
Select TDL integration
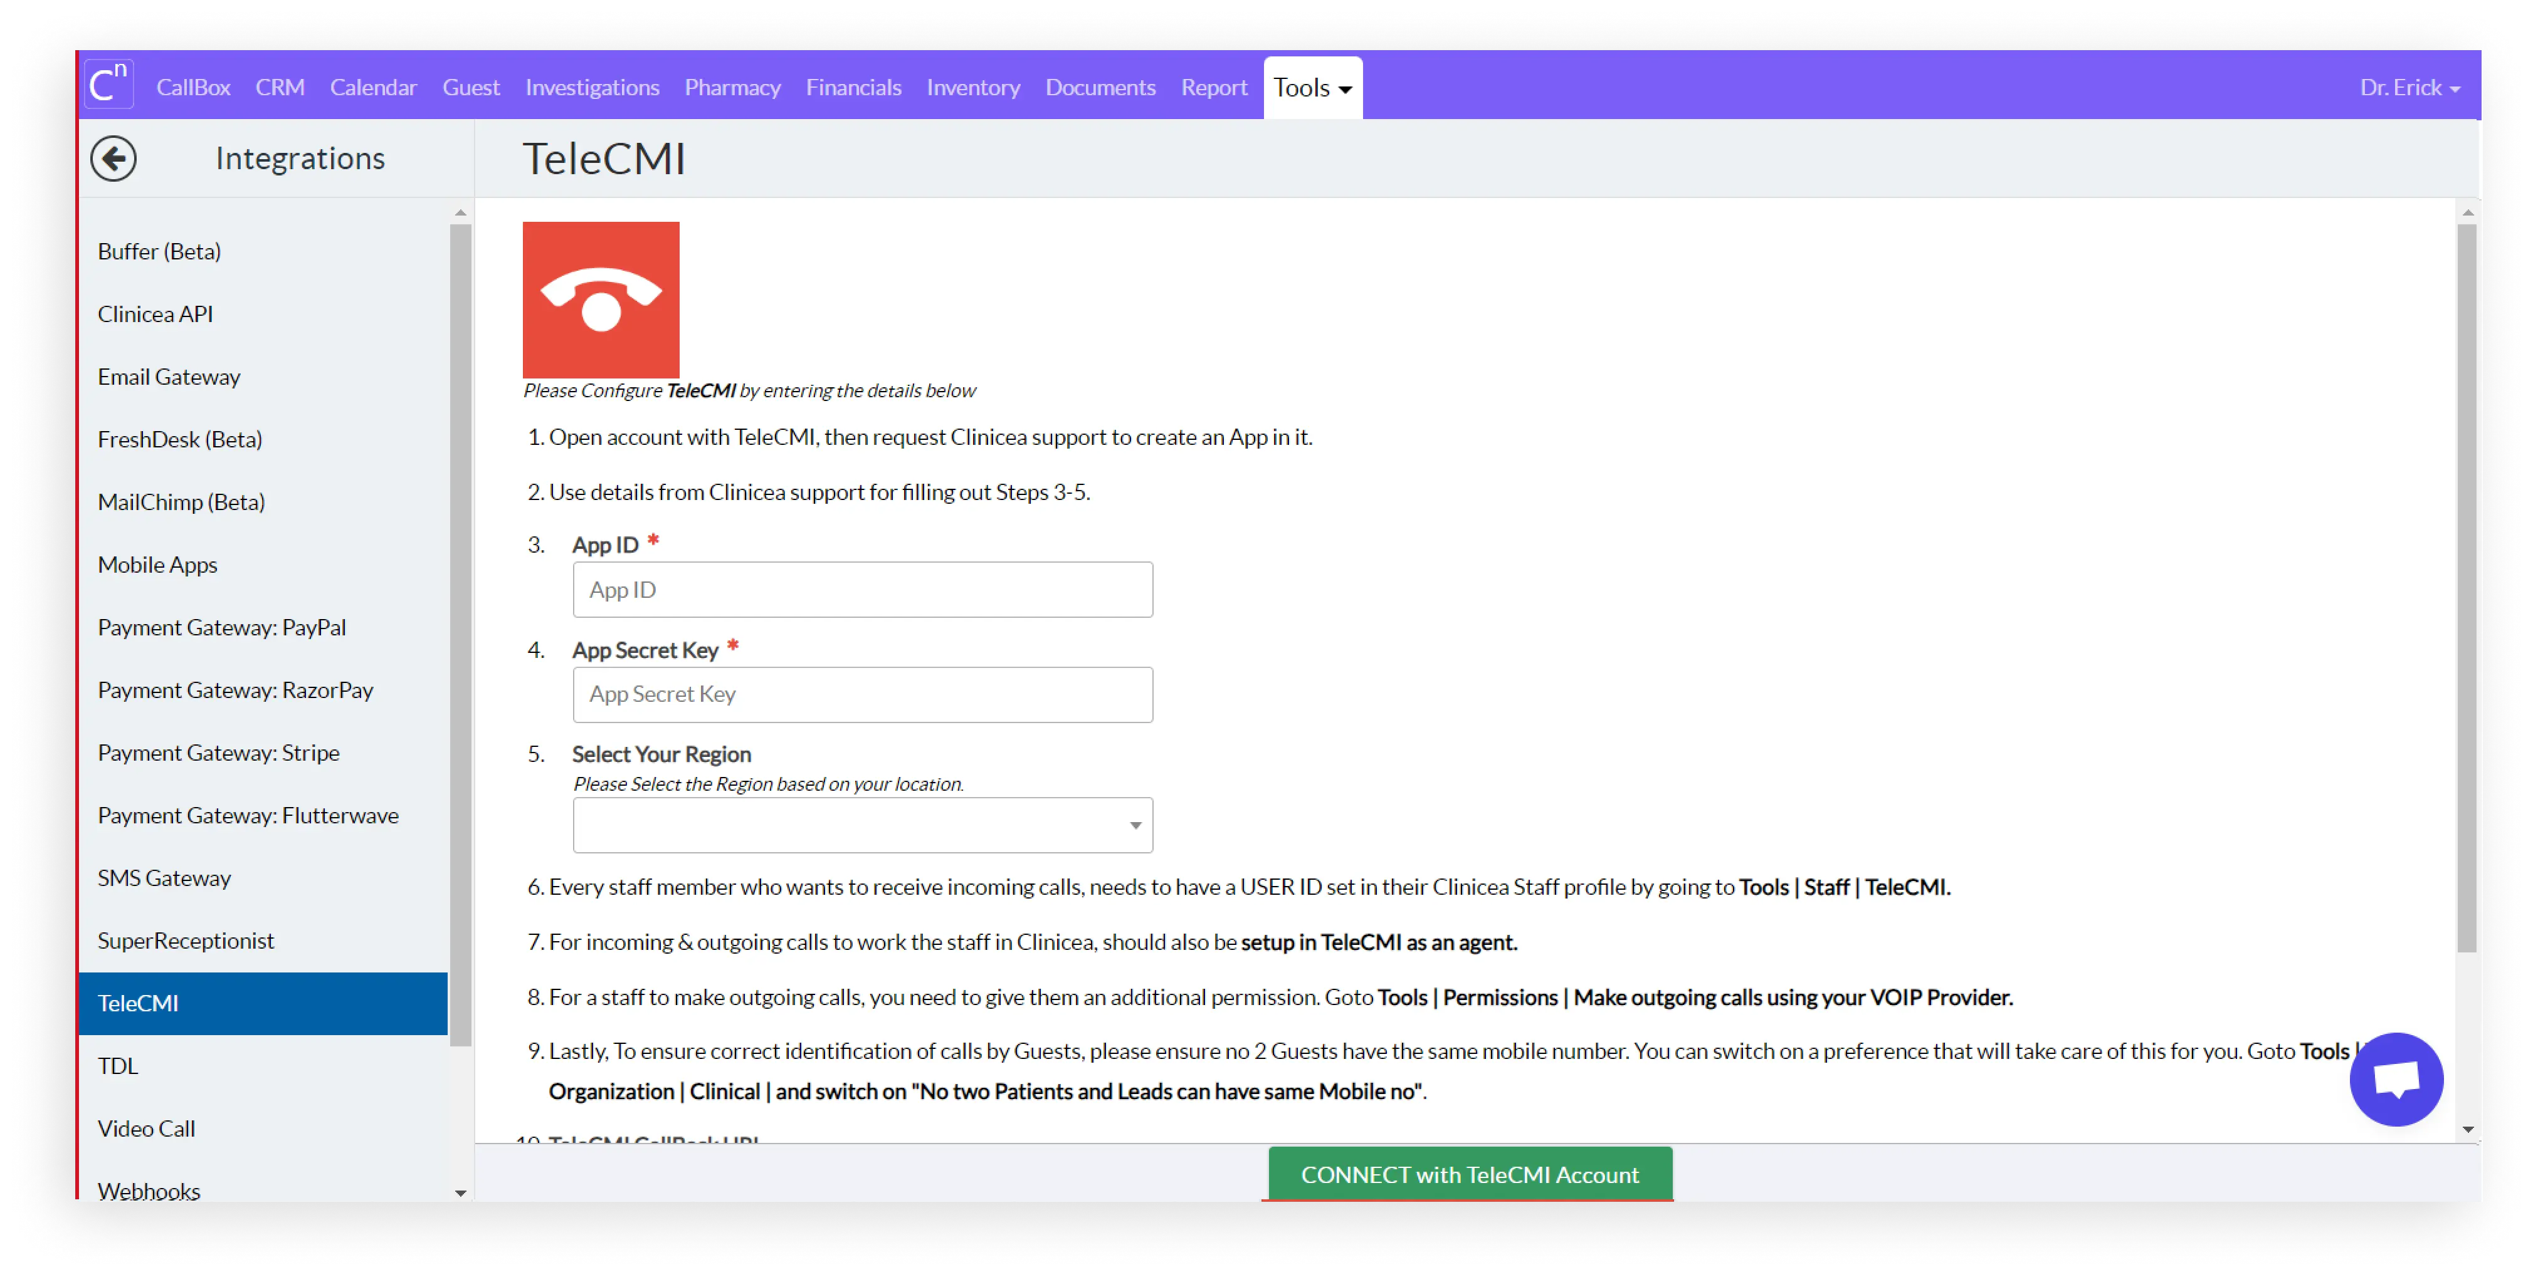coord(263,1066)
